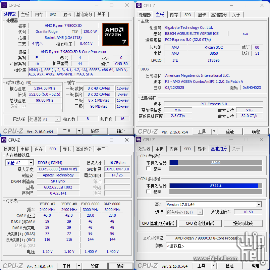The height and width of the screenshot is (270, 270).
Task: Click the max bandwidth DDR5-6000 (3000 MHz)
Action: (58, 169)
